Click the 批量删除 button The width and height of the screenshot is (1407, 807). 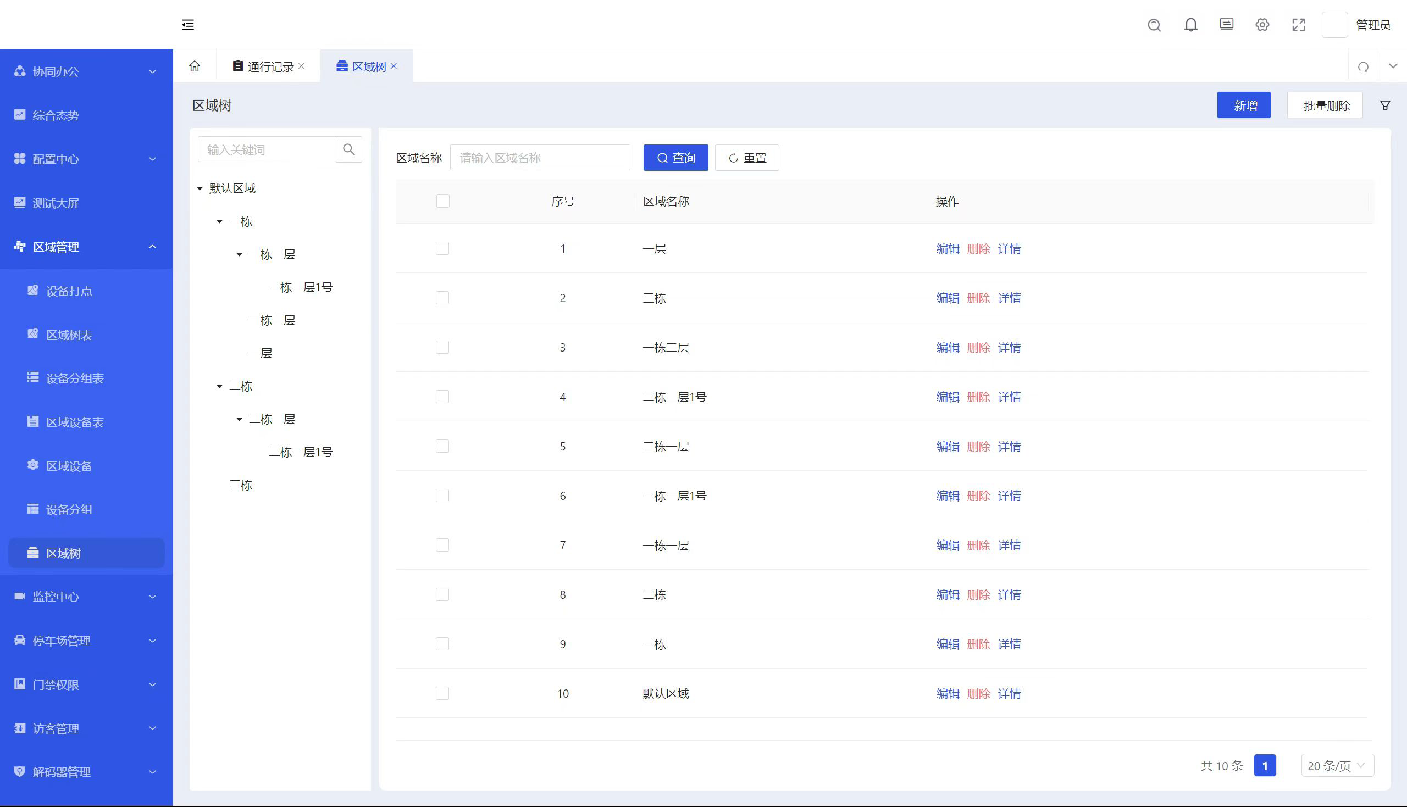[x=1325, y=105]
